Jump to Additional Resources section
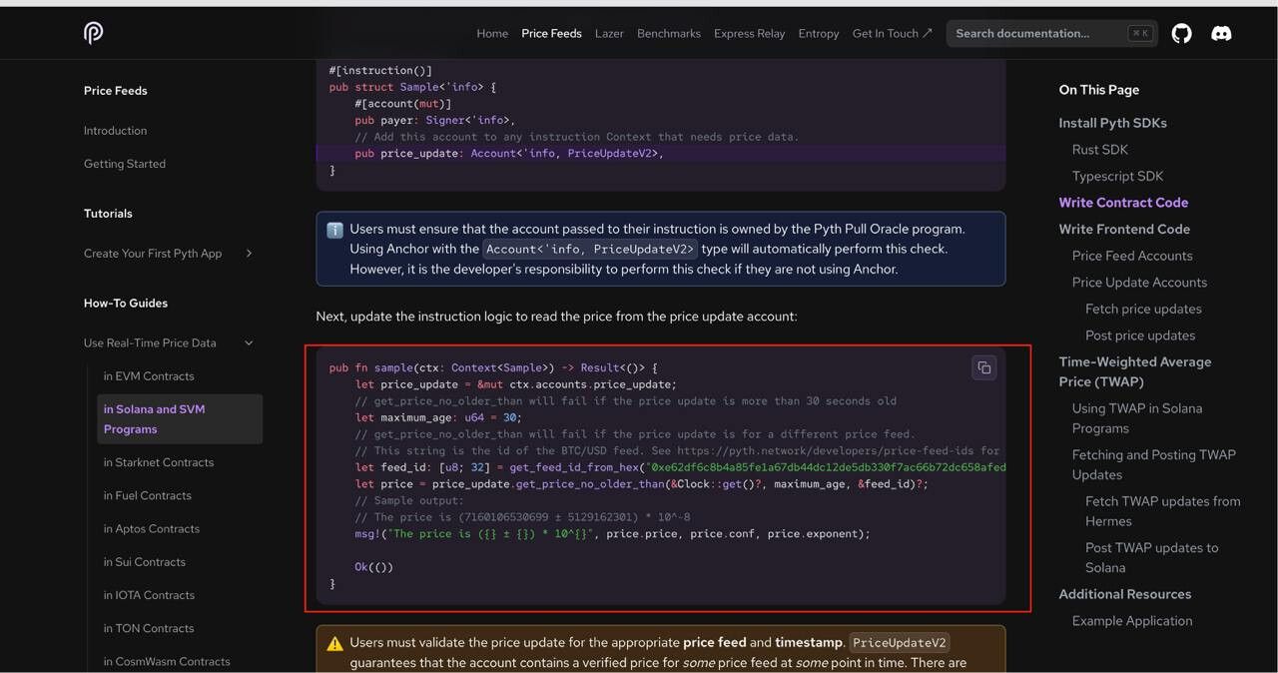1278x673 pixels. click(x=1125, y=594)
